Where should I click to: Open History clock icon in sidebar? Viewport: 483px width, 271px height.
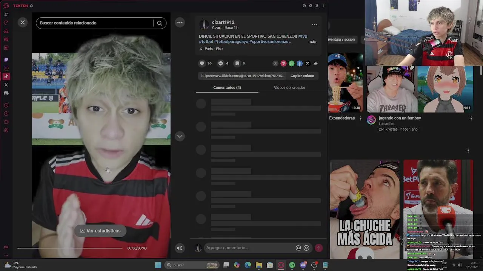(x=6, y=114)
